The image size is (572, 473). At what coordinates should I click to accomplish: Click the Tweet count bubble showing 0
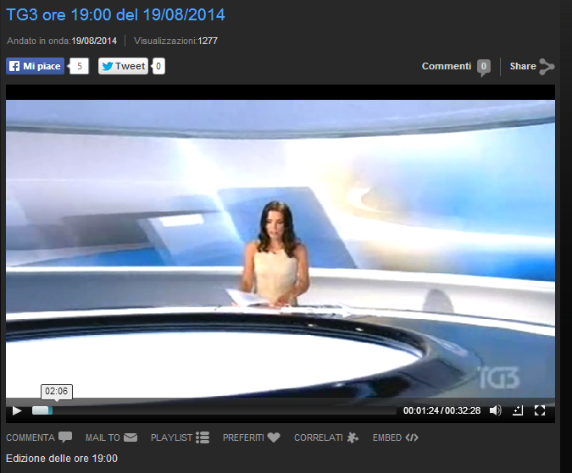[158, 66]
